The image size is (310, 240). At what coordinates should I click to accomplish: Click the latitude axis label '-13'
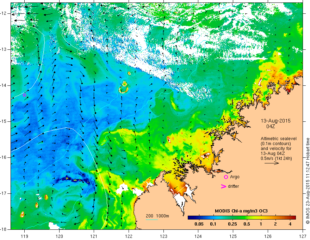pyautogui.click(x=4, y=49)
